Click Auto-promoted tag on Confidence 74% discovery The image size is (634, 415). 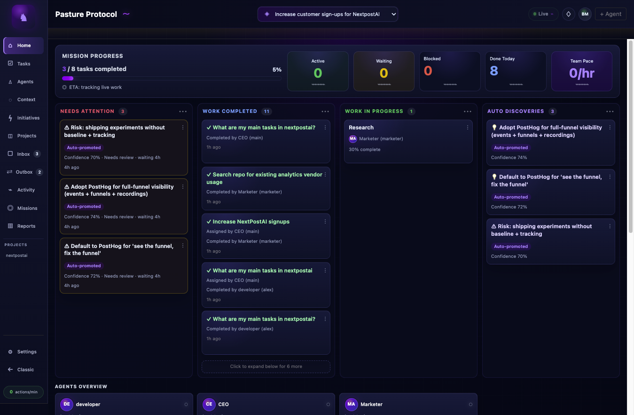click(511, 148)
